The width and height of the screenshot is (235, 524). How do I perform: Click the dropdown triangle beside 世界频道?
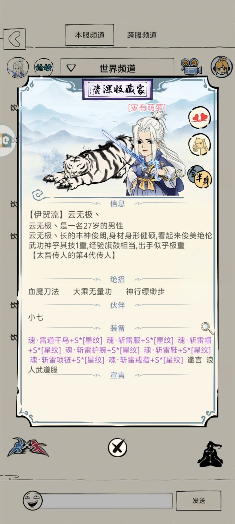click(71, 68)
